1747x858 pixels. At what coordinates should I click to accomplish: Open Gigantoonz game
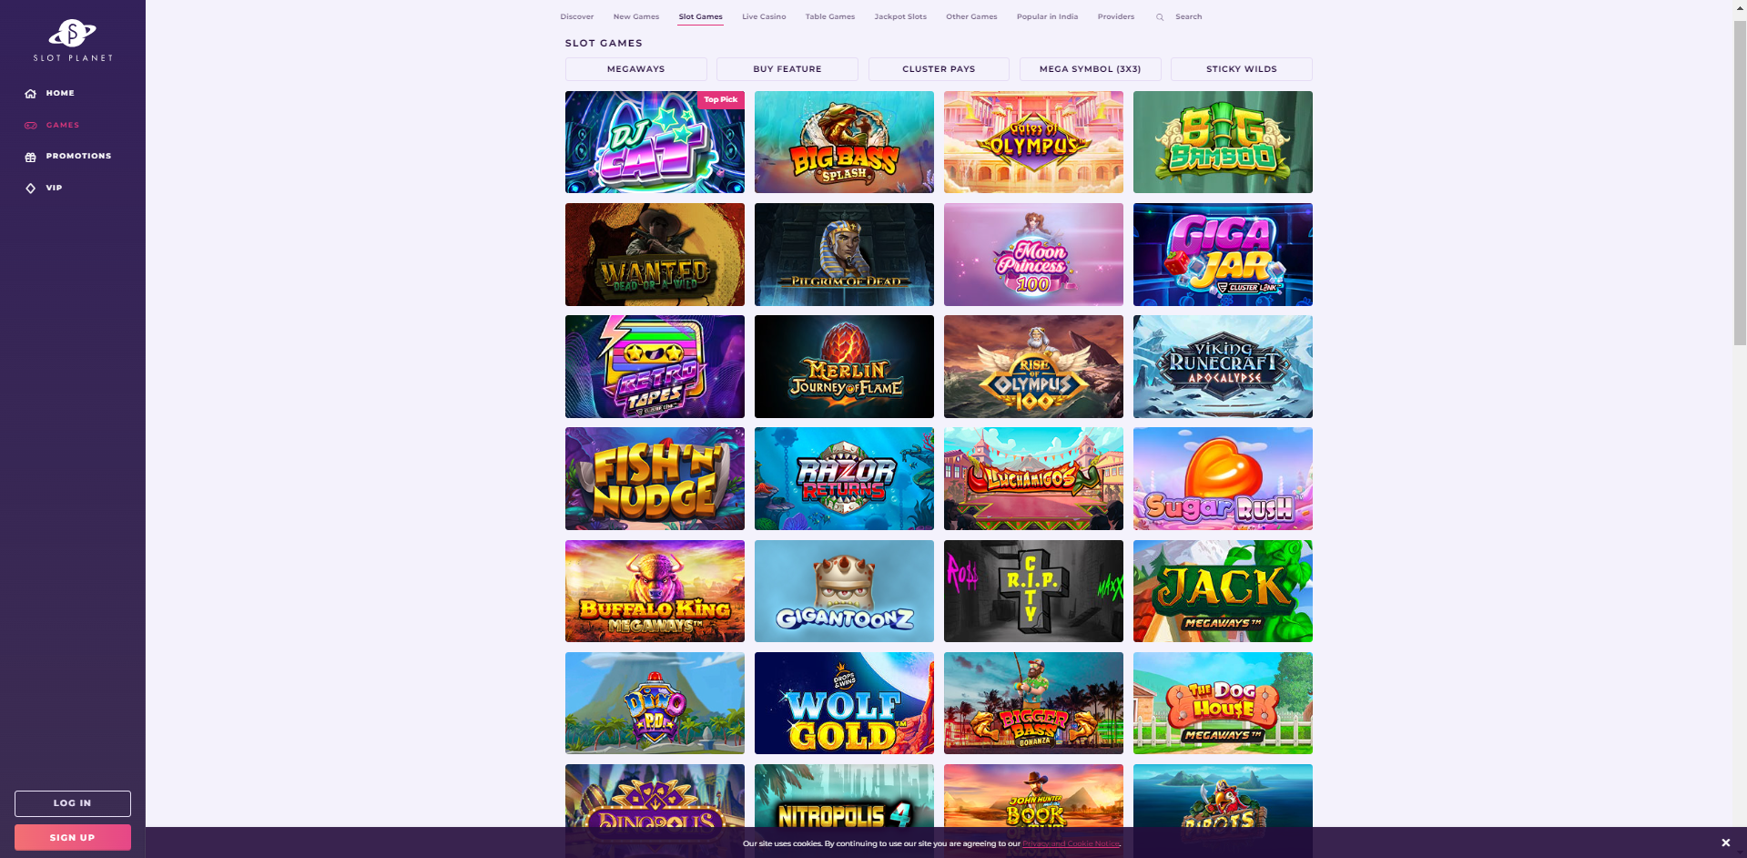(844, 591)
